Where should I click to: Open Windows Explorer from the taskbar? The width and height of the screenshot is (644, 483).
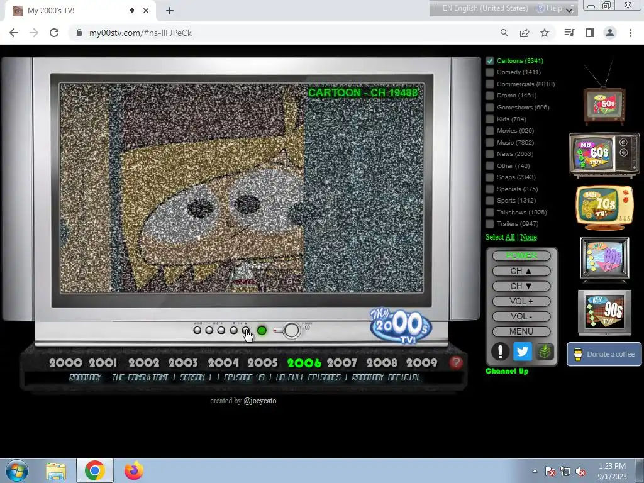click(56, 470)
